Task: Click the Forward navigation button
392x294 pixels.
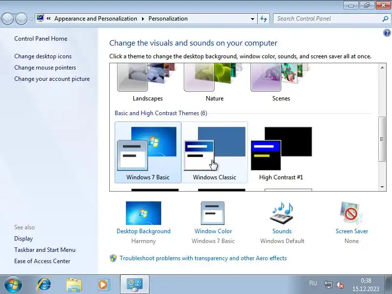Action: (21, 19)
